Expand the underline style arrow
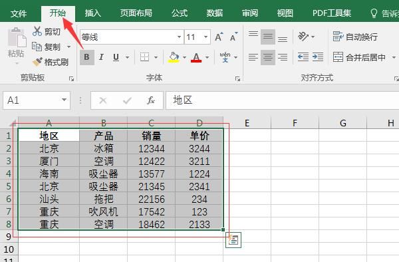Image resolution: width=399 pixels, height=262 pixels. coord(127,57)
